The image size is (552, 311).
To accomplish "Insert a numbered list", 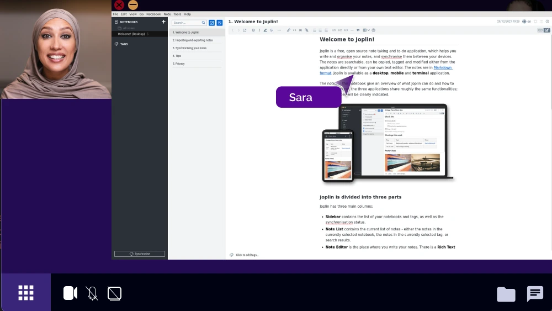I will coord(320,30).
